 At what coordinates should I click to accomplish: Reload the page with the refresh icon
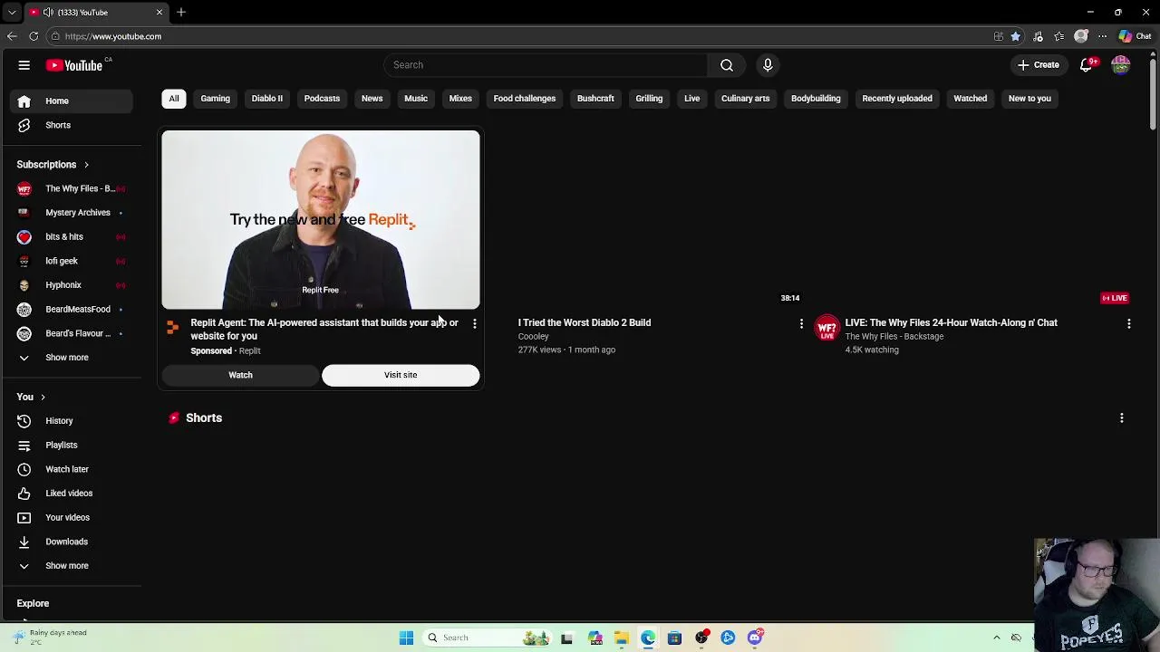(x=34, y=36)
